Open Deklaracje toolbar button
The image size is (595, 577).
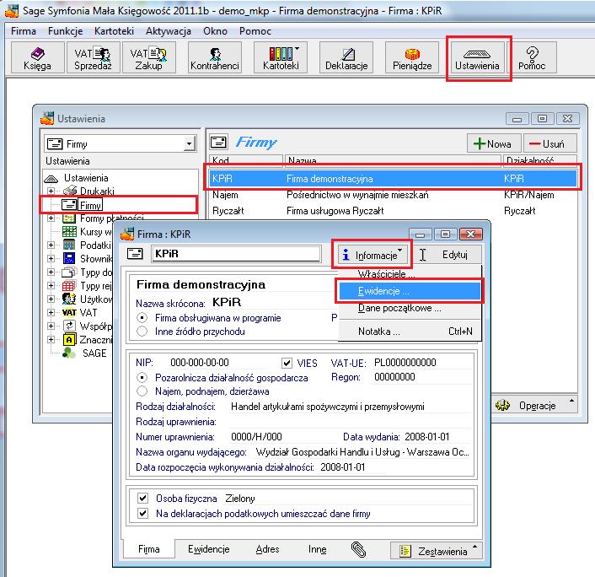coord(346,57)
